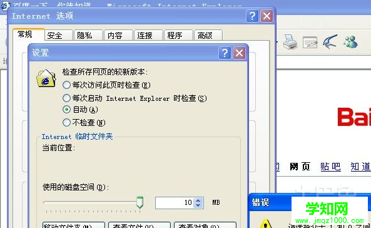Switch to the 安全 tab
The image size is (371, 228).
(x=58, y=35)
